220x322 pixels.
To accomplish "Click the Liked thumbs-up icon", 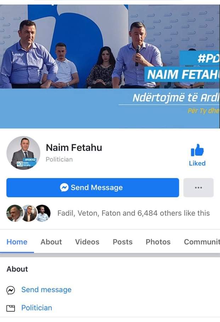I will [197, 150].
